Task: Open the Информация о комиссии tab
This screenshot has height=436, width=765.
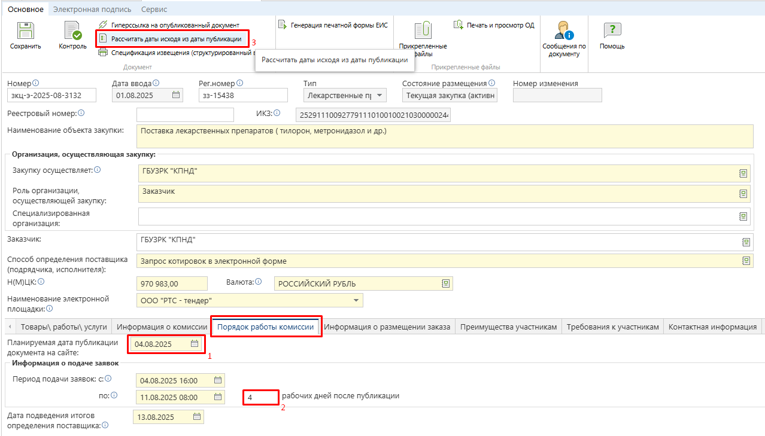Action: tap(162, 327)
